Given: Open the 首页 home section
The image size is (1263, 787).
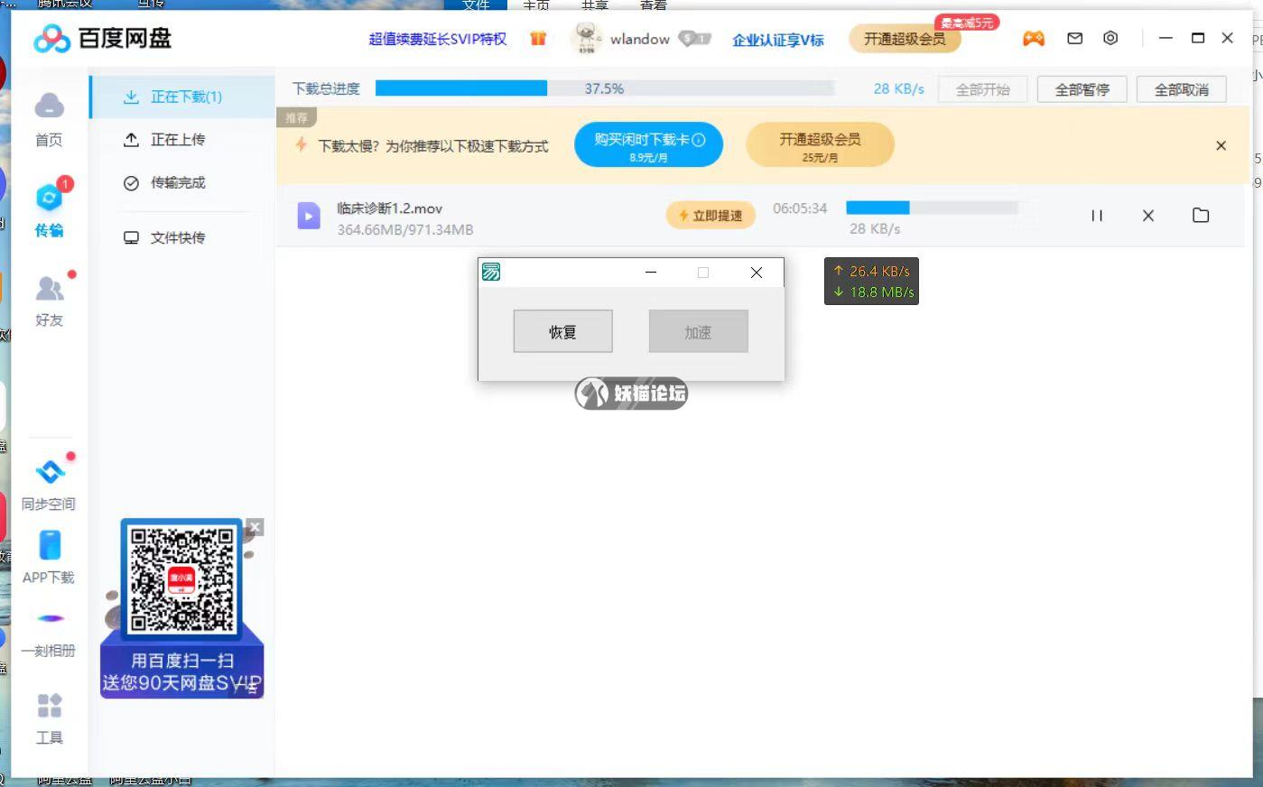Looking at the screenshot, I should pyautogui.click(x=49, y=118).
